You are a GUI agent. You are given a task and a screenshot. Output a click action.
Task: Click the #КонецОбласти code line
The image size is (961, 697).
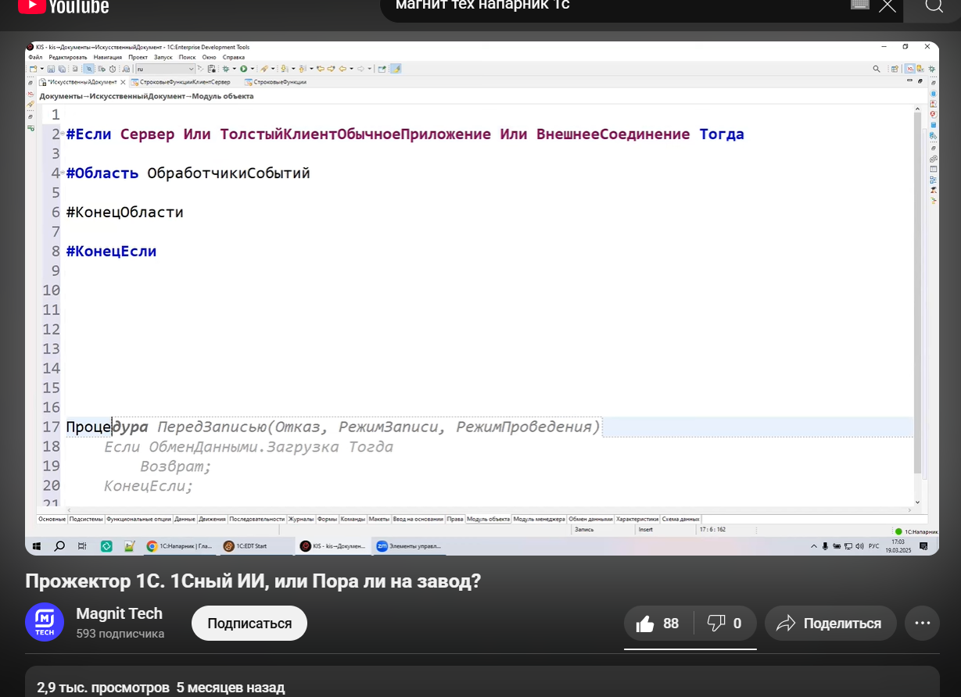point(124,213)
